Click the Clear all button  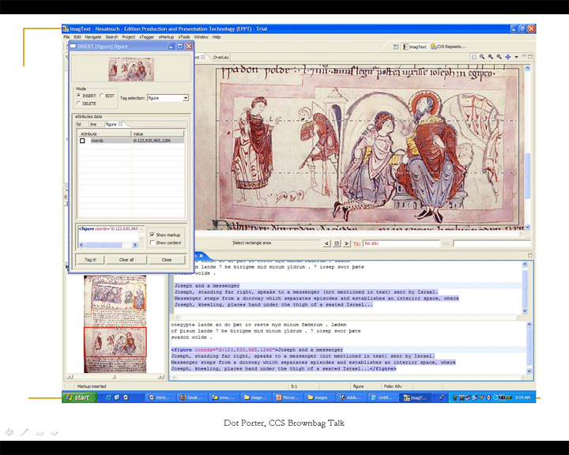tap(126, 260)
